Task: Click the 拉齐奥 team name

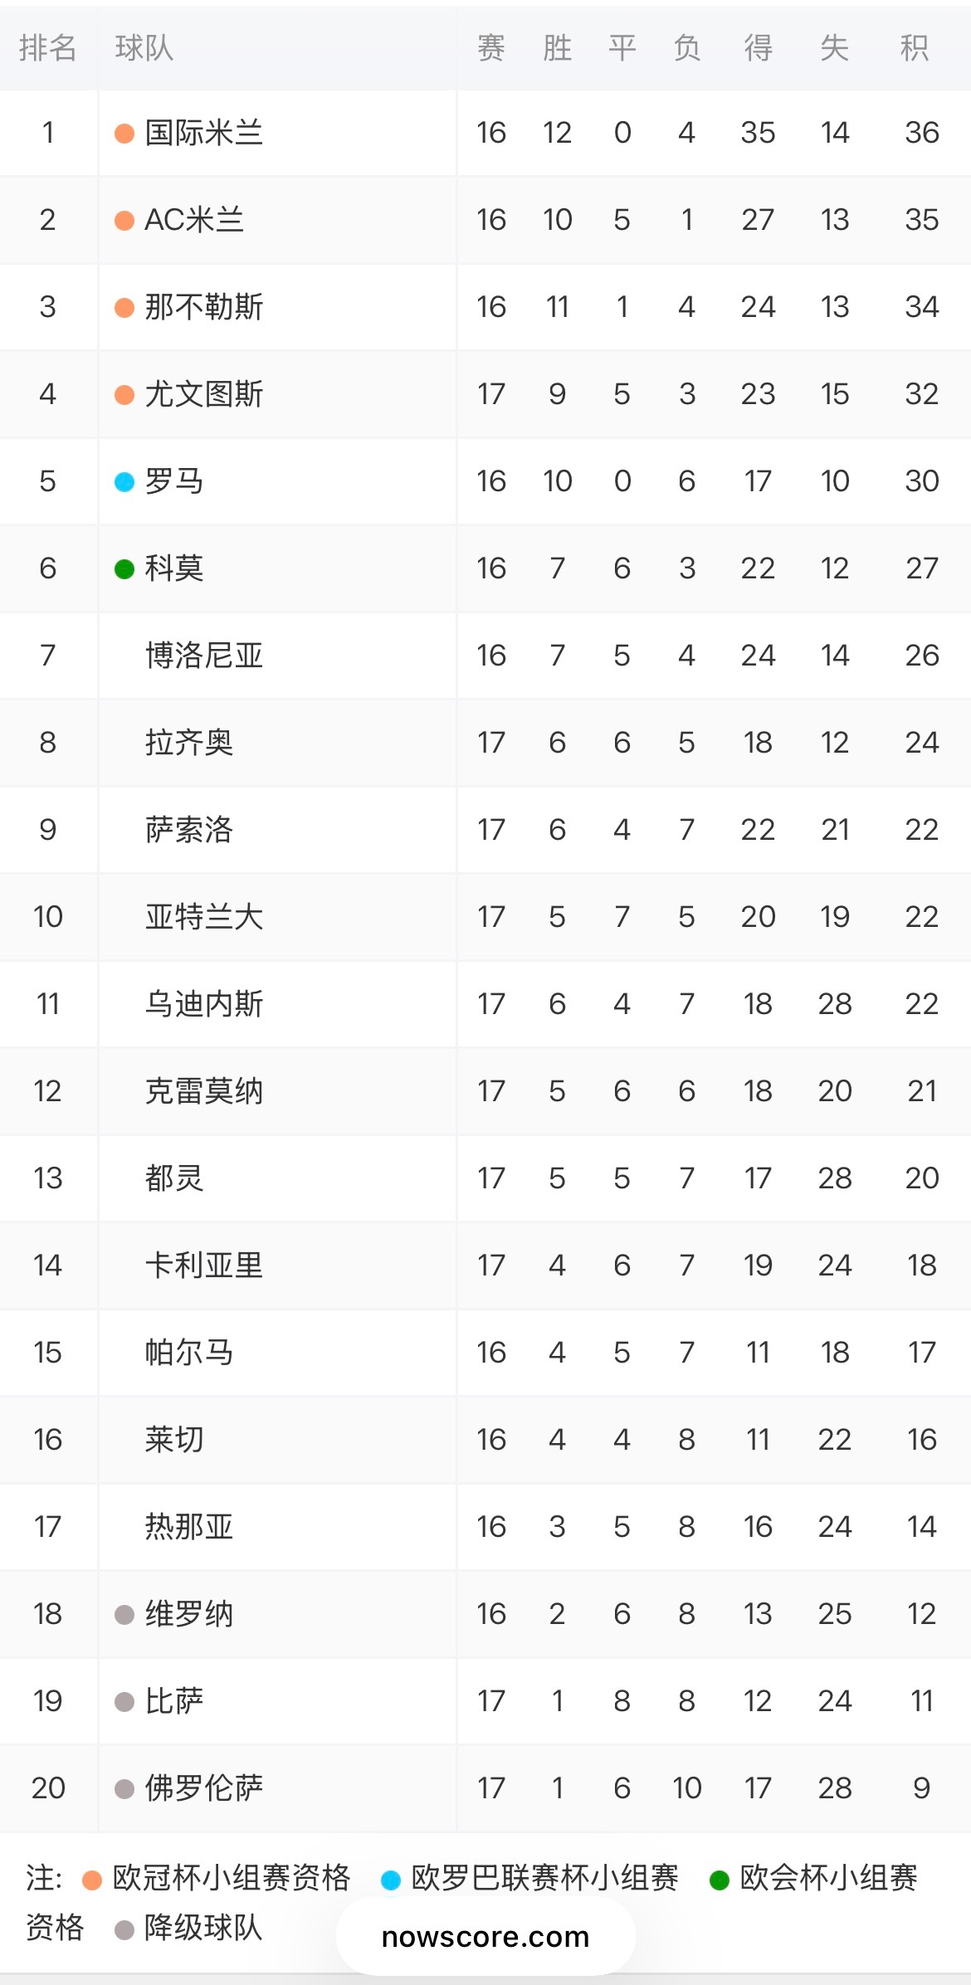Action: pos(189,743)
